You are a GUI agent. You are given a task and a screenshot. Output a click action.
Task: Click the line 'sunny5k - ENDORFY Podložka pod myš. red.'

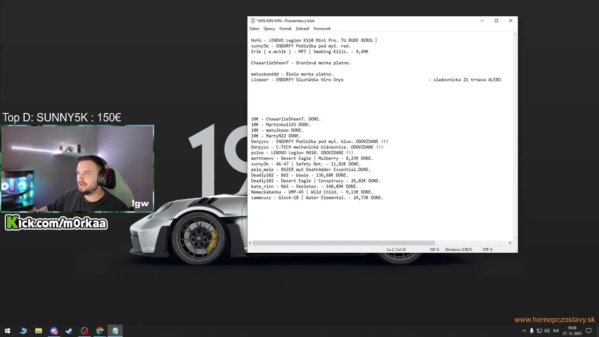[x=300, y=46]
